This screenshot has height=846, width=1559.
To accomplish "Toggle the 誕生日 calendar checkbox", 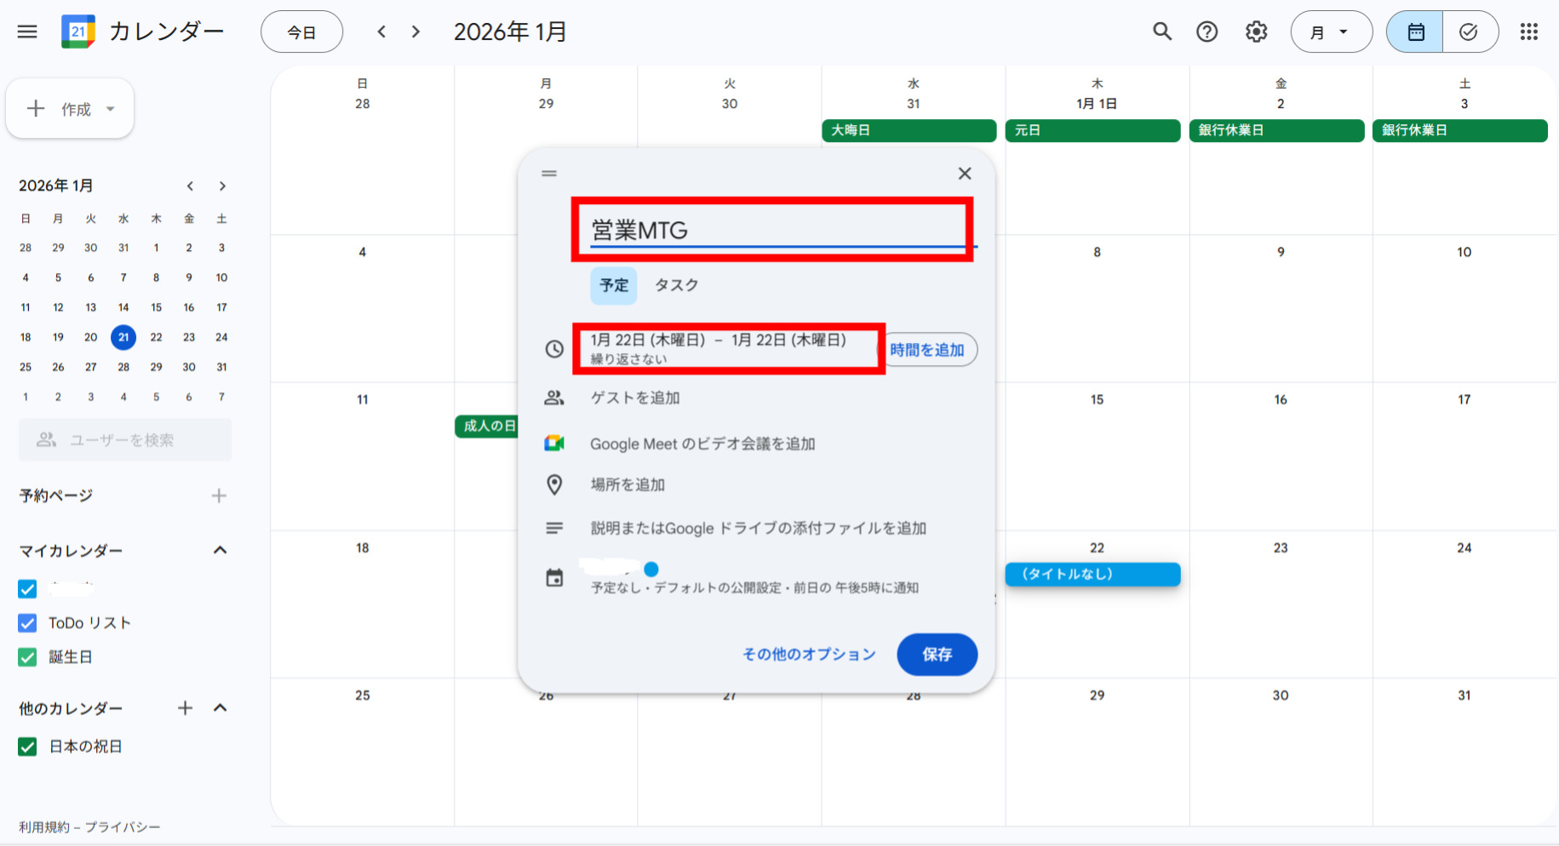I will pos(26,656).
